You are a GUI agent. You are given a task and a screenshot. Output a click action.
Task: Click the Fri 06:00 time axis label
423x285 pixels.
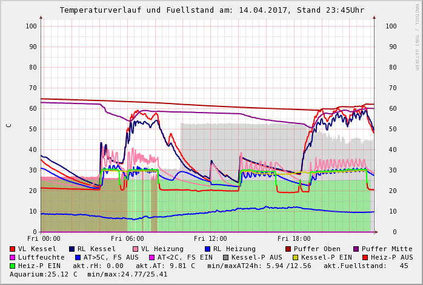127,238
